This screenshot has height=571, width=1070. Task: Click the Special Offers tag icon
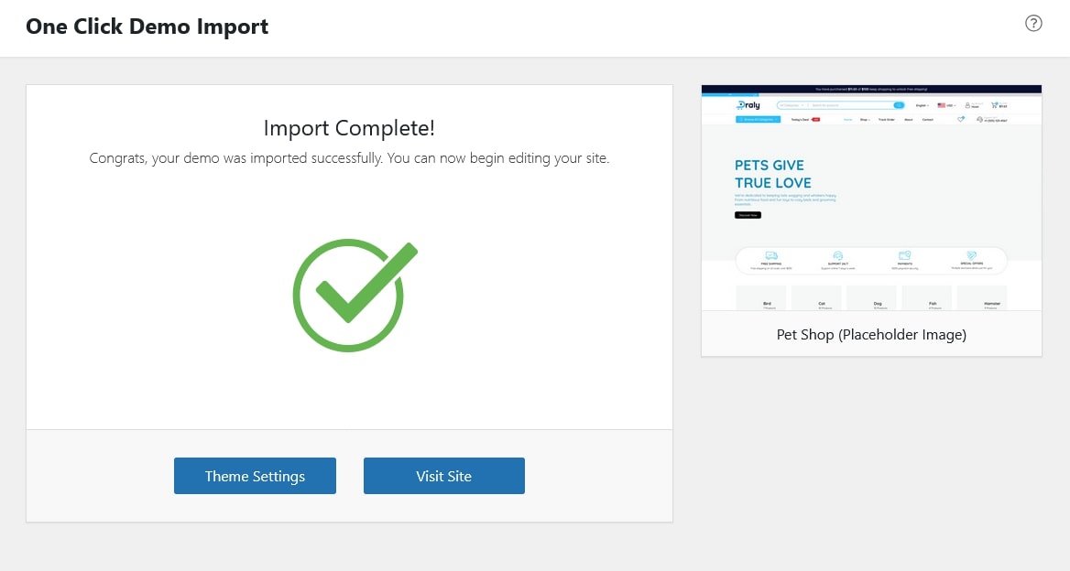click(971, 255)
